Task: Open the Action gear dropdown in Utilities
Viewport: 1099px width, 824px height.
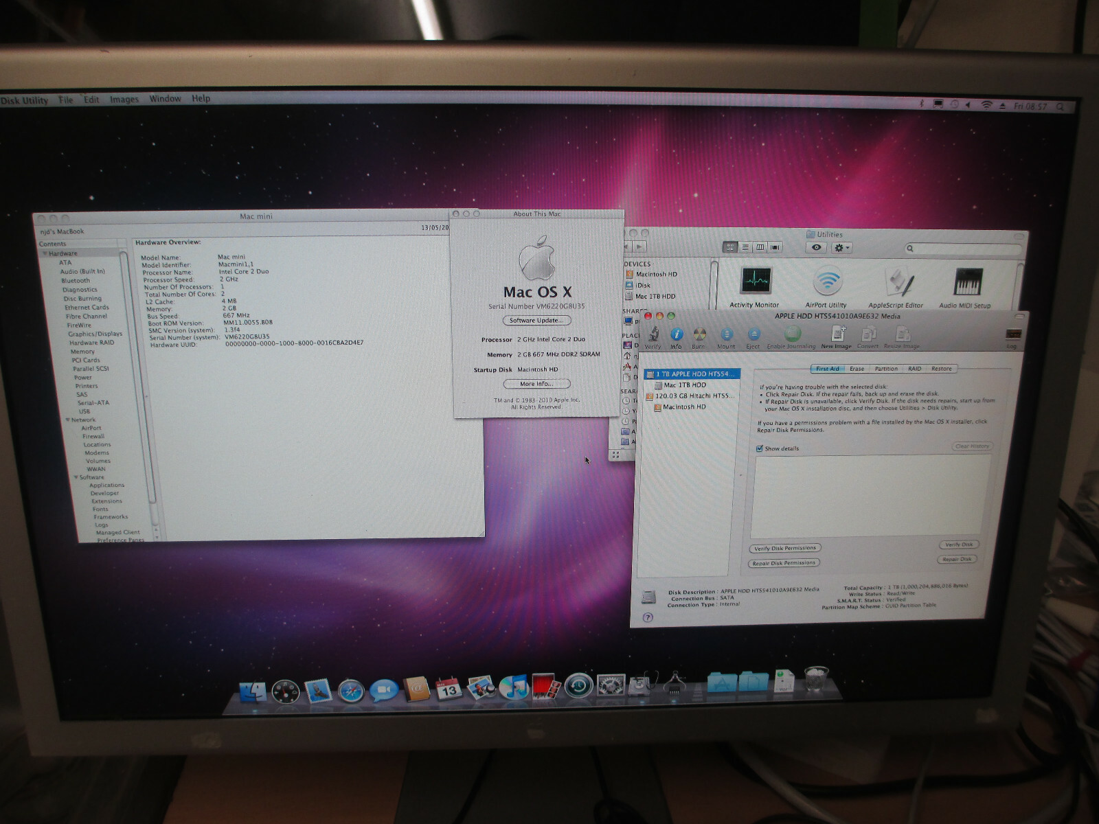Action: 841,247
